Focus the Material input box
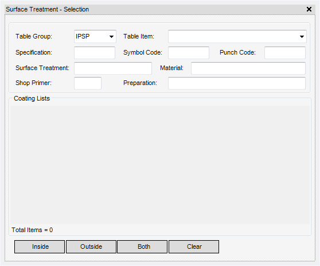The height and width of the screenshot is (266, 320). pos(248,68)
